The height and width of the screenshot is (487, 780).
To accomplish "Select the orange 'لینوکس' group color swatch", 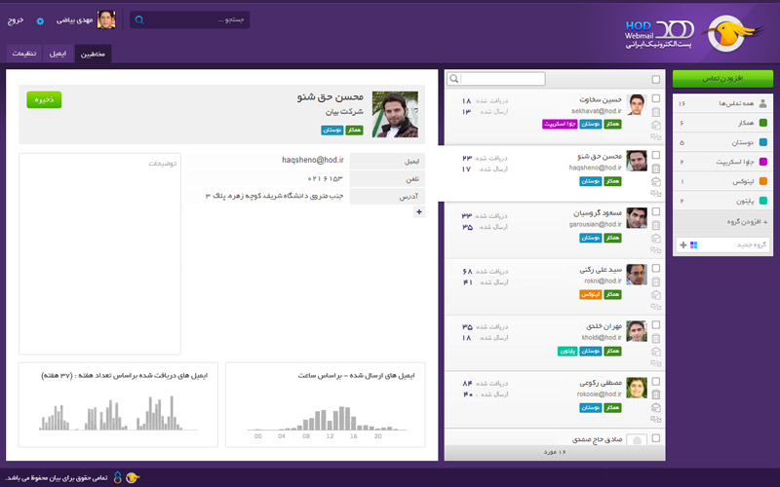I will (762, 182).
